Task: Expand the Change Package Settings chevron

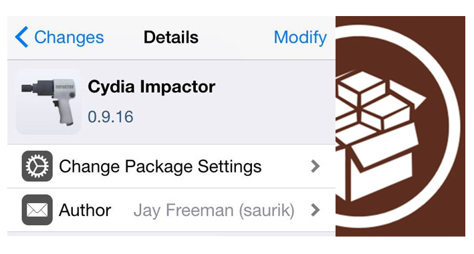Action: [316, 166]
